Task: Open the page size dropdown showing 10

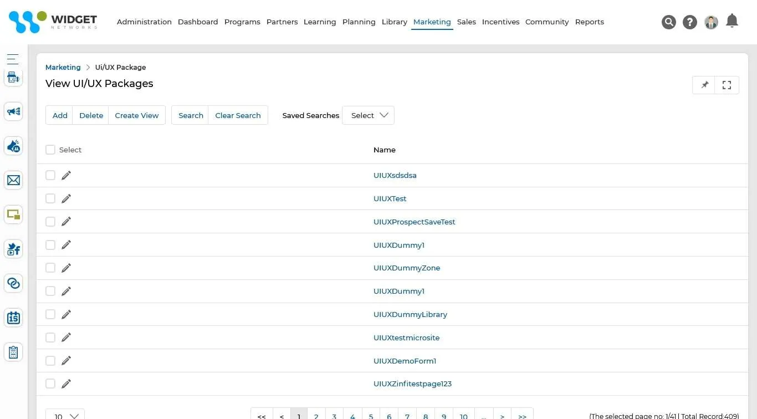Action: point(64,415)
